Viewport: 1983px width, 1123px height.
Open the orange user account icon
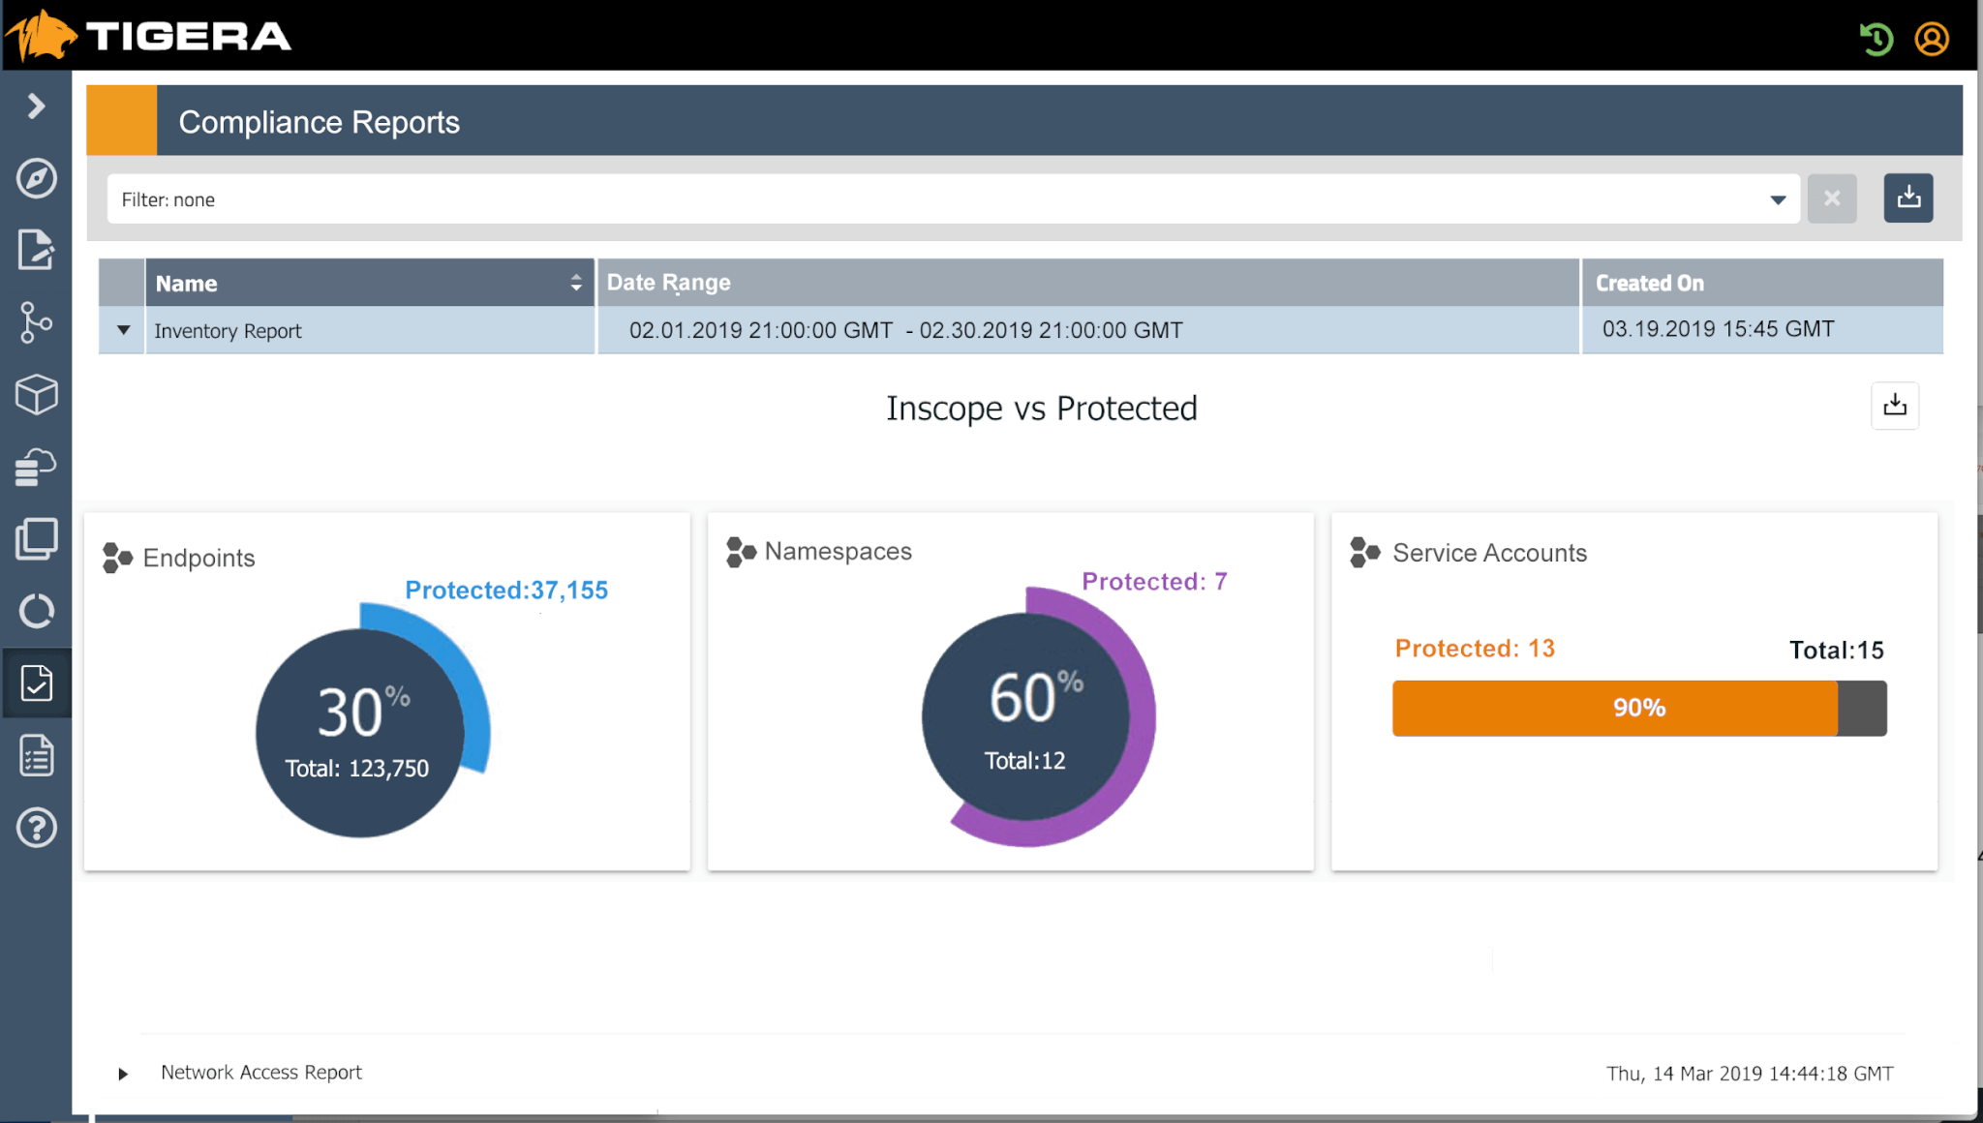1932,39
